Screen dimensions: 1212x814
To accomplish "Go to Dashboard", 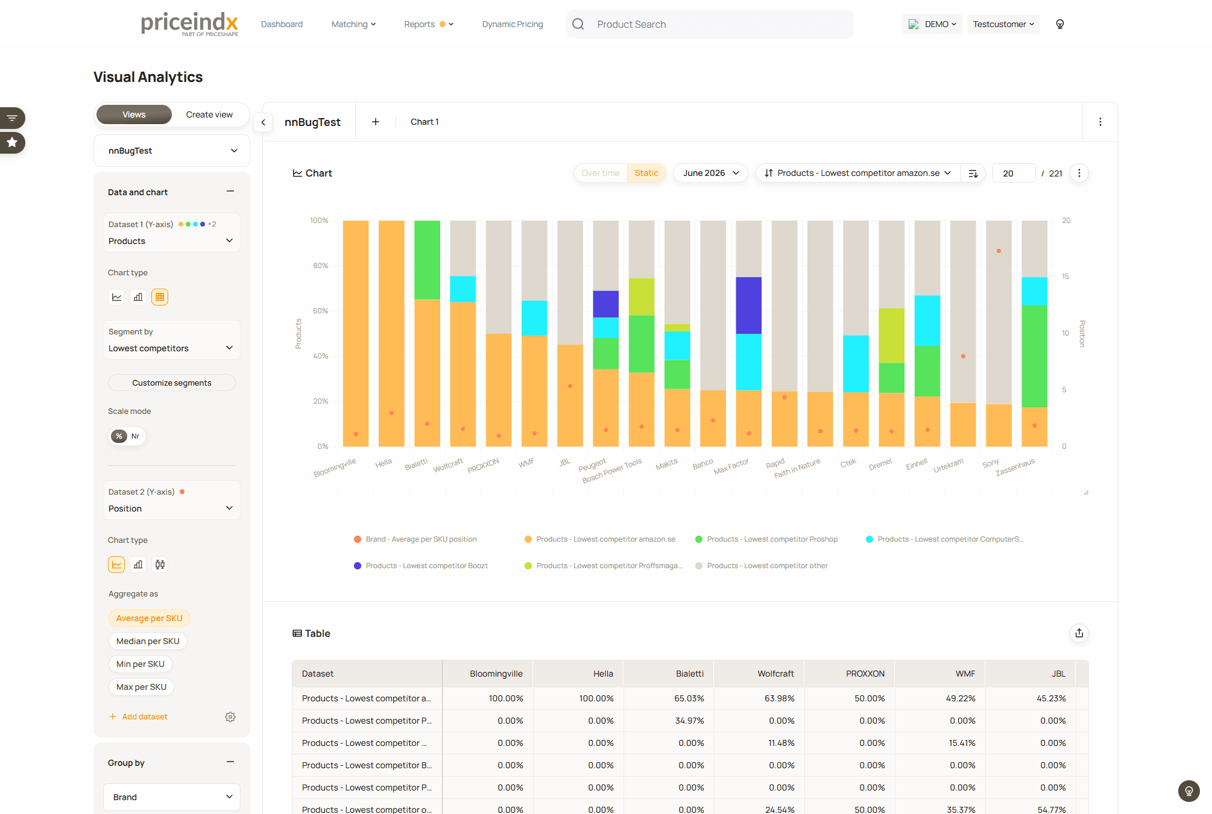I will 282,24.
